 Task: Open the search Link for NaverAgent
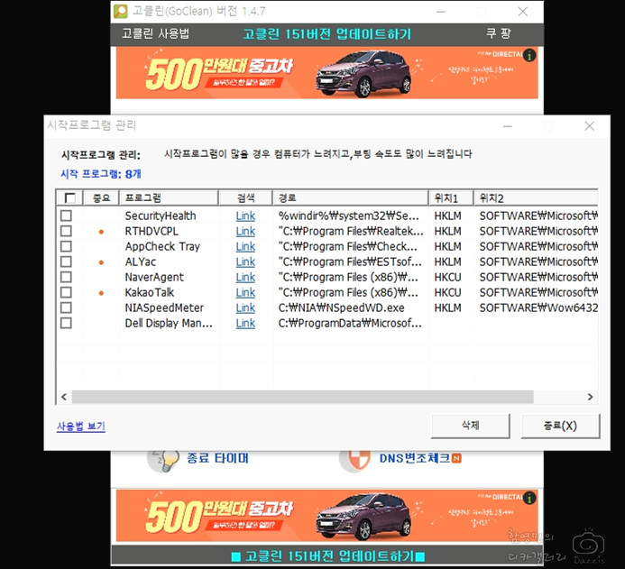245,278
